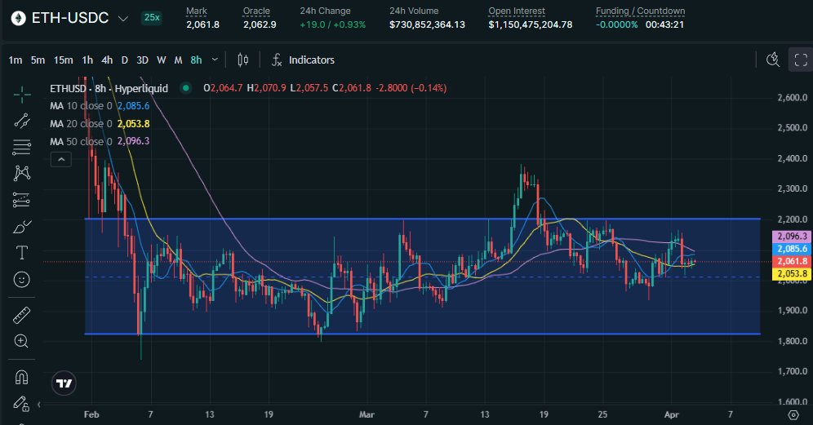Select the active 8h timeframe
This screenshot has width=813, height=425.
click(196, 60)
